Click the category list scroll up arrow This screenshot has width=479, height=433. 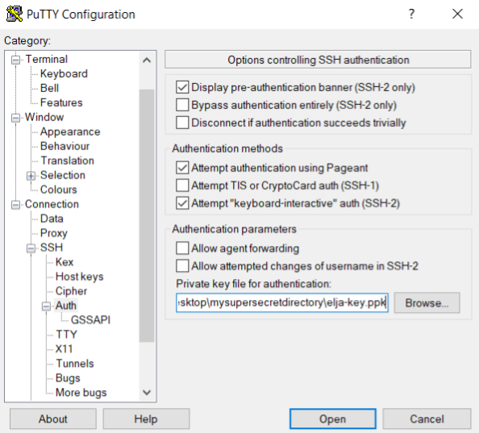[147, 60]
